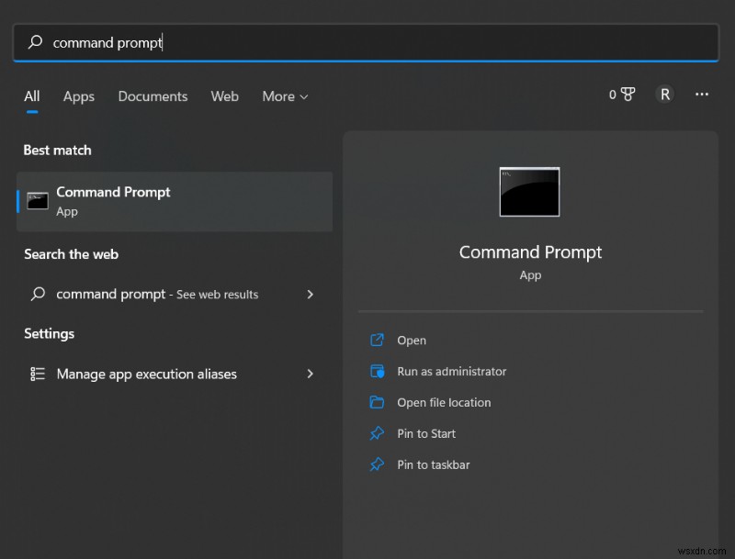
Task: Click the rewards points count 0
Action: [612, 95]
